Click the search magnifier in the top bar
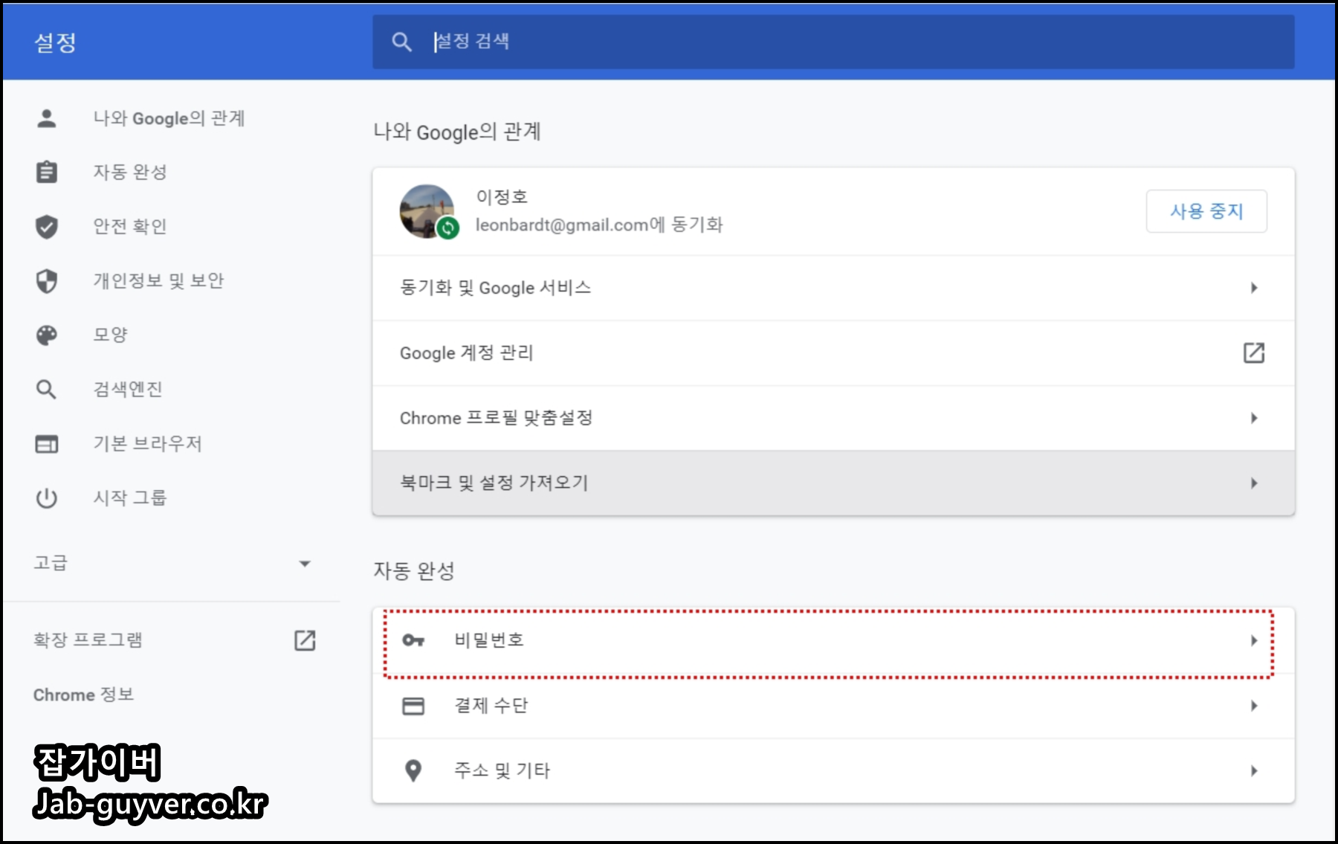Image resolution: width=1338 pixels, height=844 pixels. pos(401,42)
